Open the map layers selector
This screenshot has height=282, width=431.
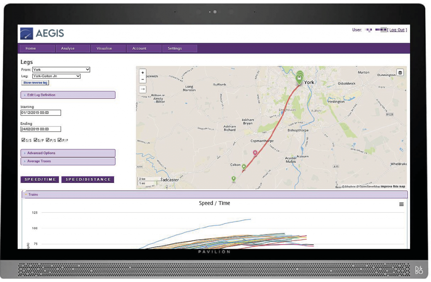pos(400,73)
